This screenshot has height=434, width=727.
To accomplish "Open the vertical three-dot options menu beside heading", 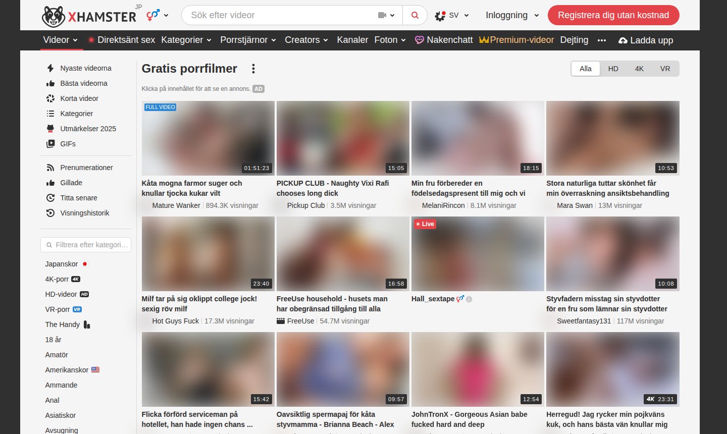I will point(253,69).
